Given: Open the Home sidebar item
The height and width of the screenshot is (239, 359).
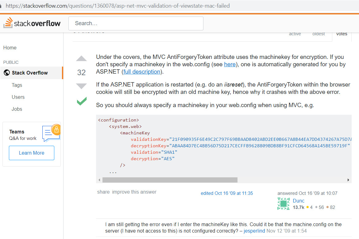Looking at the screenshot, I should (10, 48).
